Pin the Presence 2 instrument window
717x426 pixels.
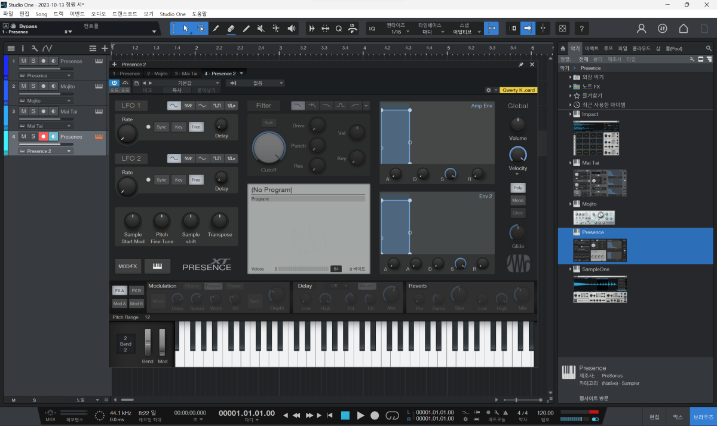click(x=520, y=65)
